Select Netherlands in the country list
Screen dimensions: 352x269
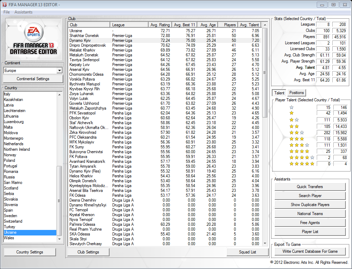pos(30,144)
